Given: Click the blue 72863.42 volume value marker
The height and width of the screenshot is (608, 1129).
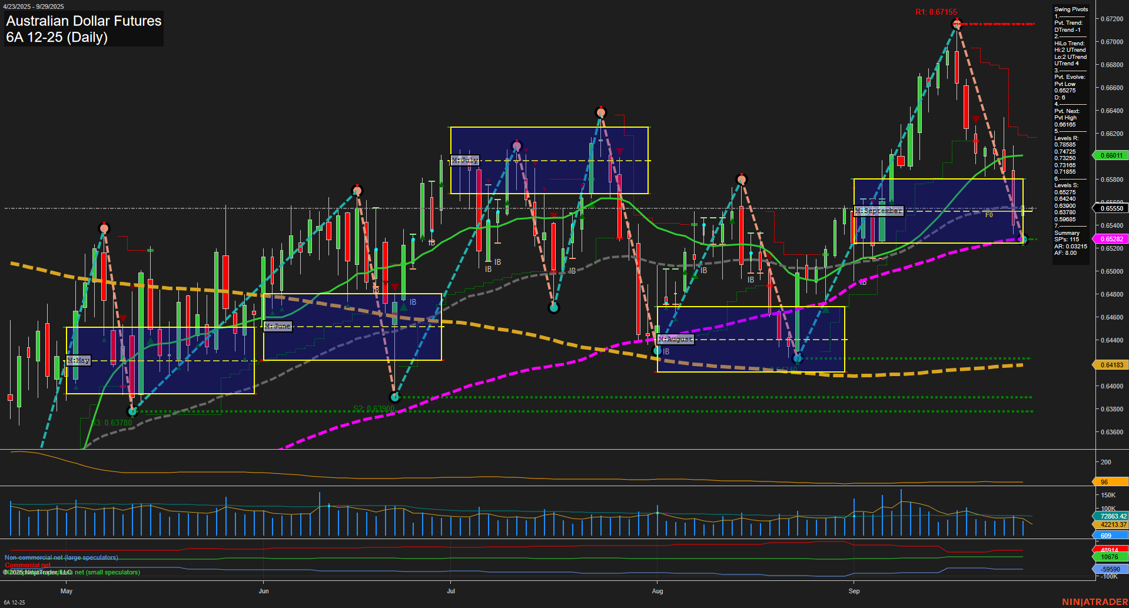Looking at the screenshot, I should pyautogui.click(x=1111, y=516).
